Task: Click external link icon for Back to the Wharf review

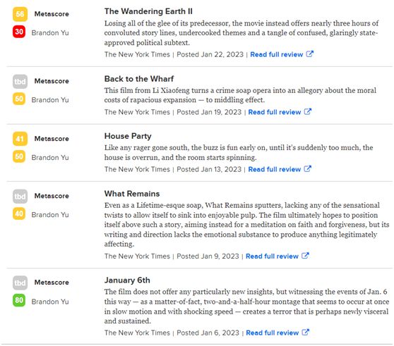Action: tap(308, 111)
